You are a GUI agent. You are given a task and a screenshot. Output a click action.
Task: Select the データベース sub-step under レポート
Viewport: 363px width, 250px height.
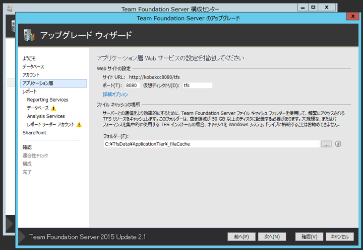(38, 108)
